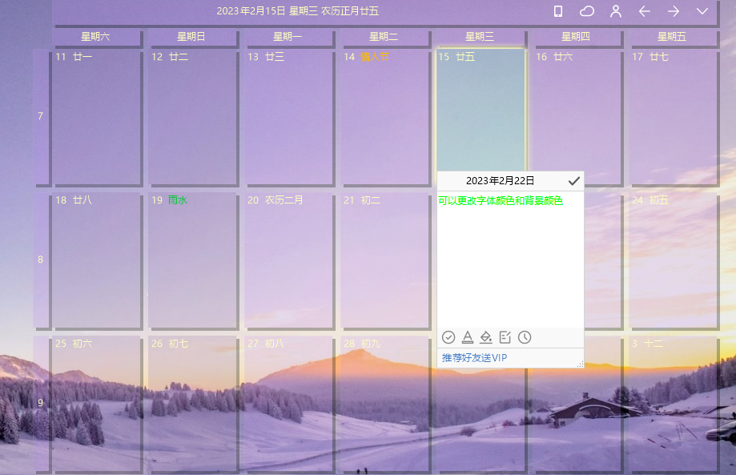This screenshot has height=475, width=736.
Task: Click the 星期日 column header
Action: click(192, 36)
